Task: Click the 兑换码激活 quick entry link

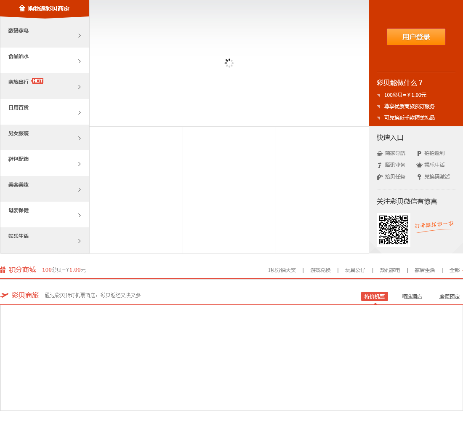Action: (437, 177)
